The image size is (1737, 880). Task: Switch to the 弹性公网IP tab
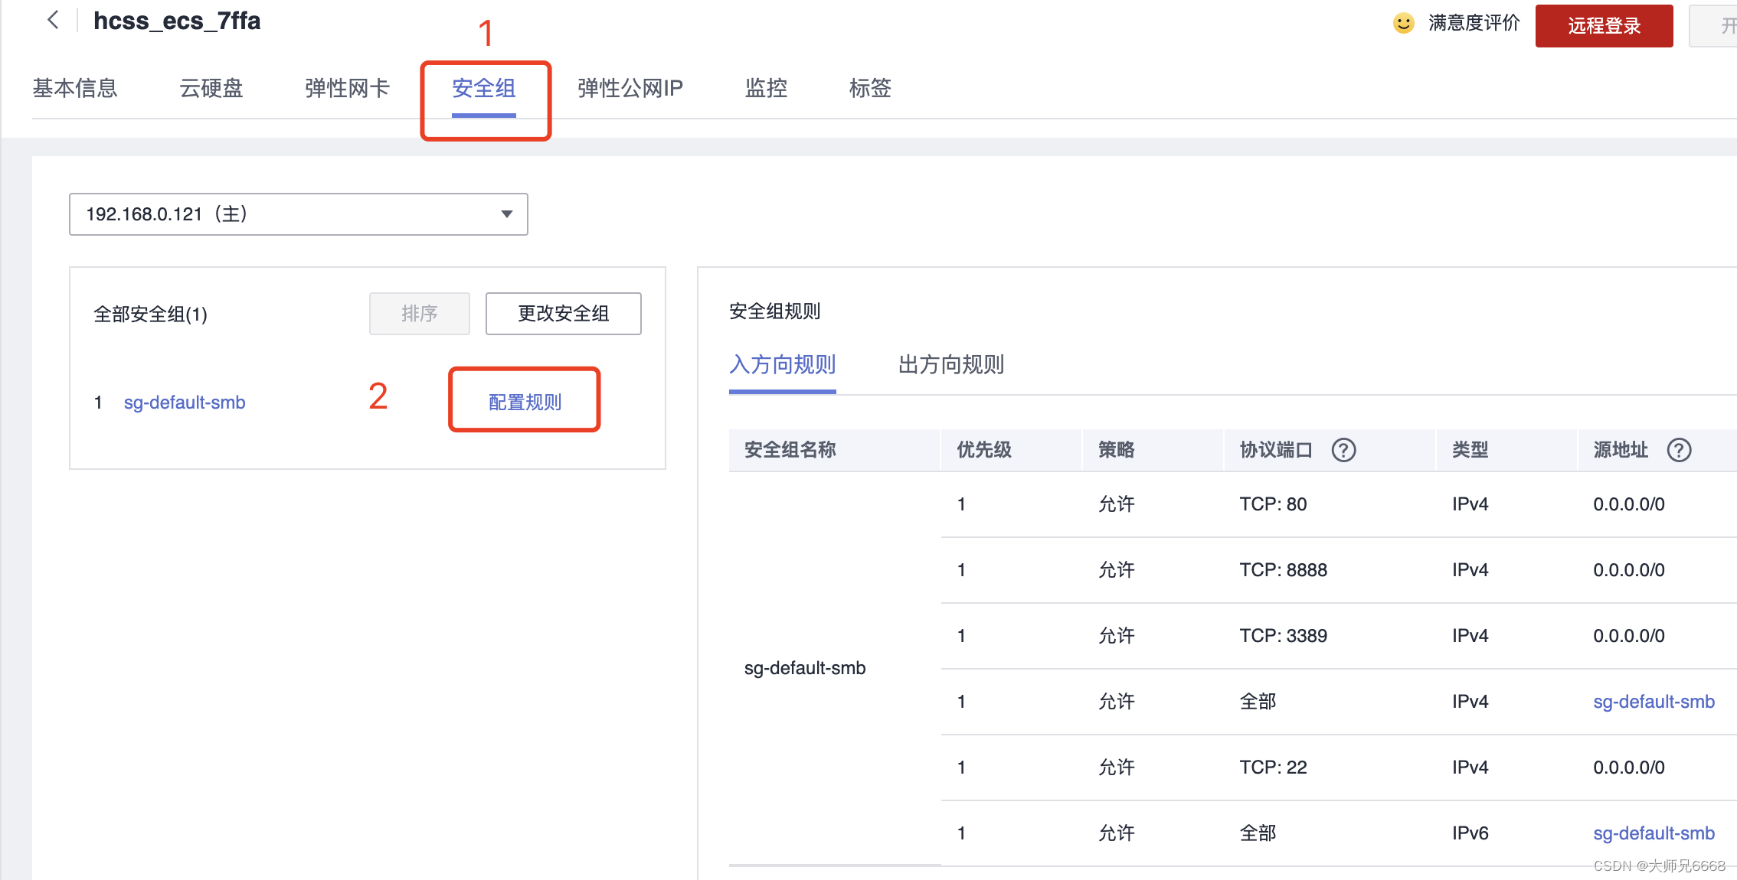click(630, 88)
